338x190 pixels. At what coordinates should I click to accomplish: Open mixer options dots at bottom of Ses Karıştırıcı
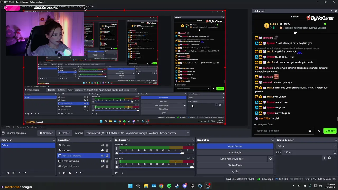[122, 173]
